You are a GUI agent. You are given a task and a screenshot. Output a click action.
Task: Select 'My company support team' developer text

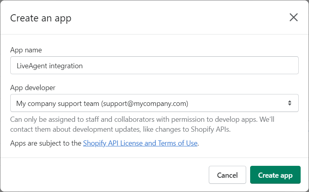57,104
